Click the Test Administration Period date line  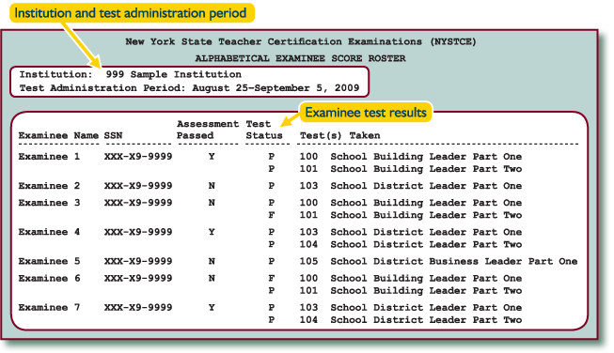pyautogui.click(x=190, y=88)
